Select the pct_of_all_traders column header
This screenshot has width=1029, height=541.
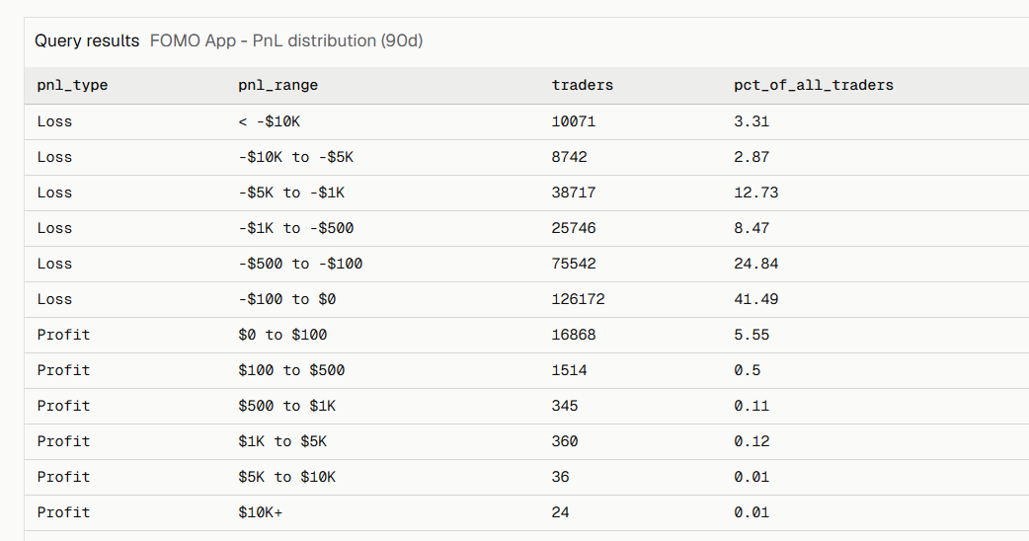coord(814,85)
